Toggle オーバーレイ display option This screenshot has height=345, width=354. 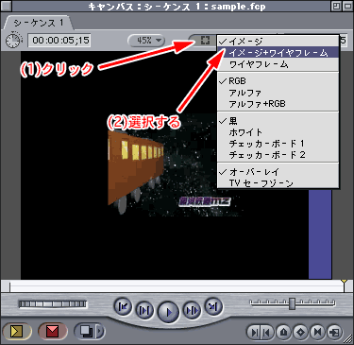tap(278, 172)
